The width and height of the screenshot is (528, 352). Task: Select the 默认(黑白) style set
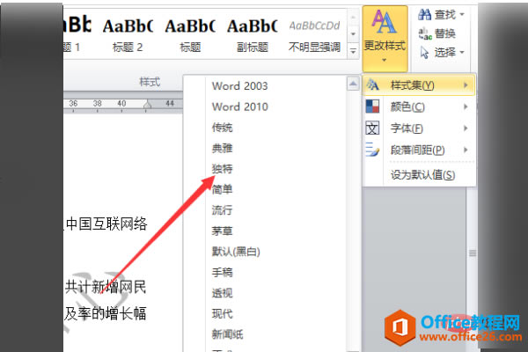point(236,252)
